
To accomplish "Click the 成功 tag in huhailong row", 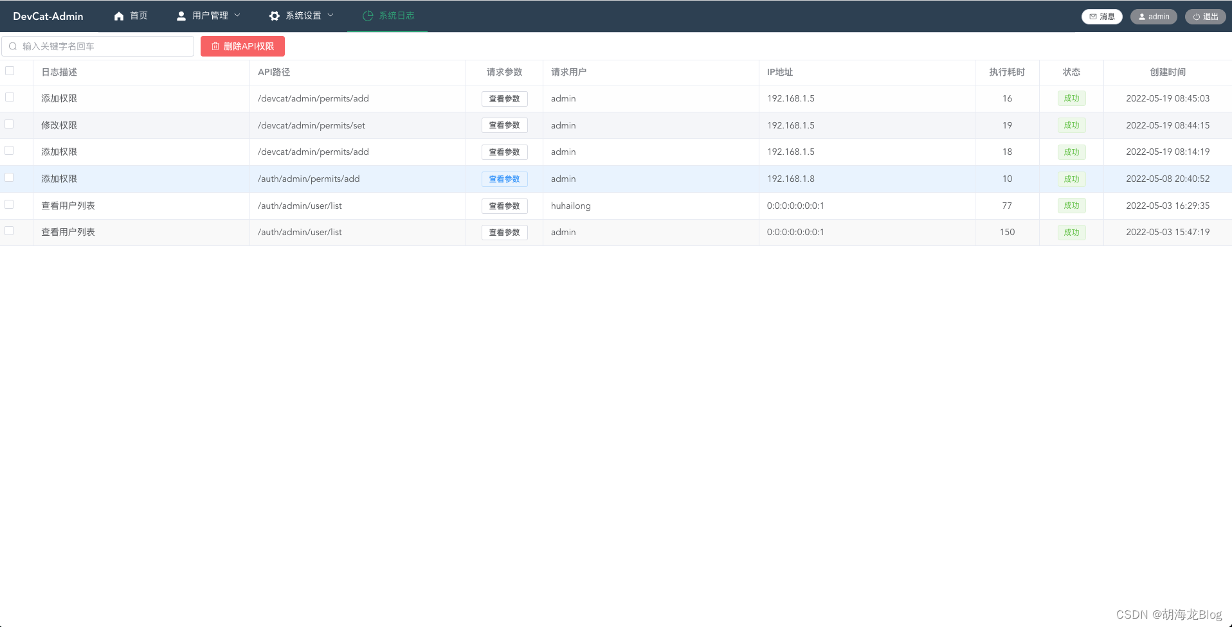I will [1071, 206].
